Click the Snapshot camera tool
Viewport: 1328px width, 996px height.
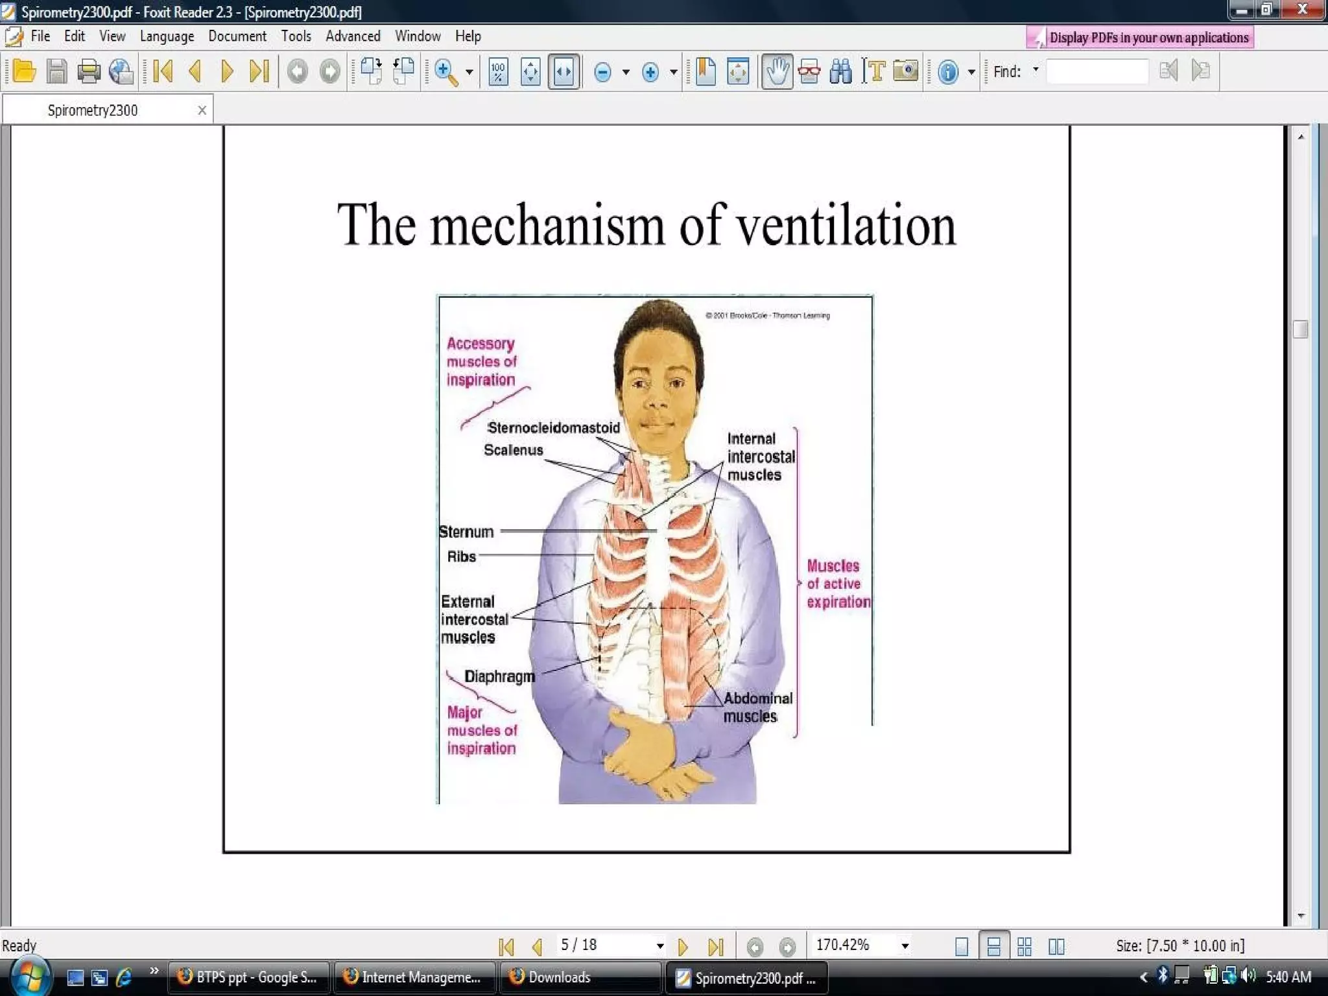[906, 71]
